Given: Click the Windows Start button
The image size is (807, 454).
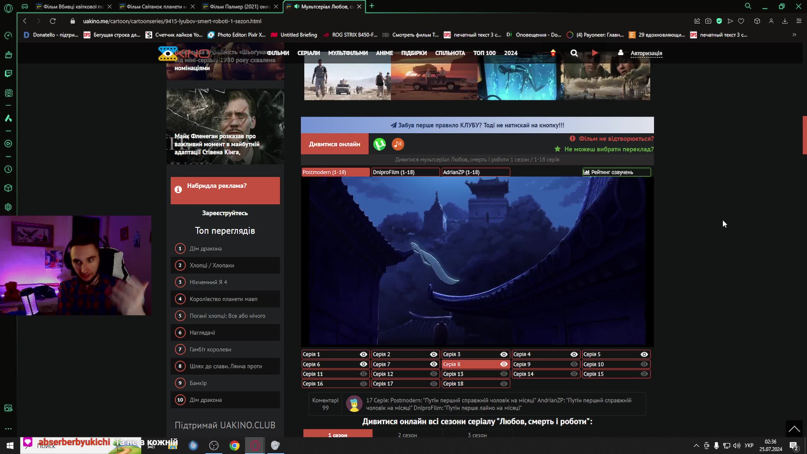Looking at the screenshot, I should pyautogui.click(x=10, y=445).
